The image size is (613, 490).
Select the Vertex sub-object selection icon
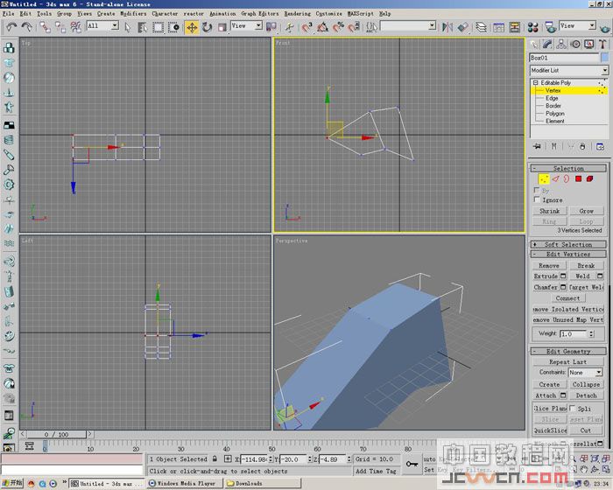543,178
